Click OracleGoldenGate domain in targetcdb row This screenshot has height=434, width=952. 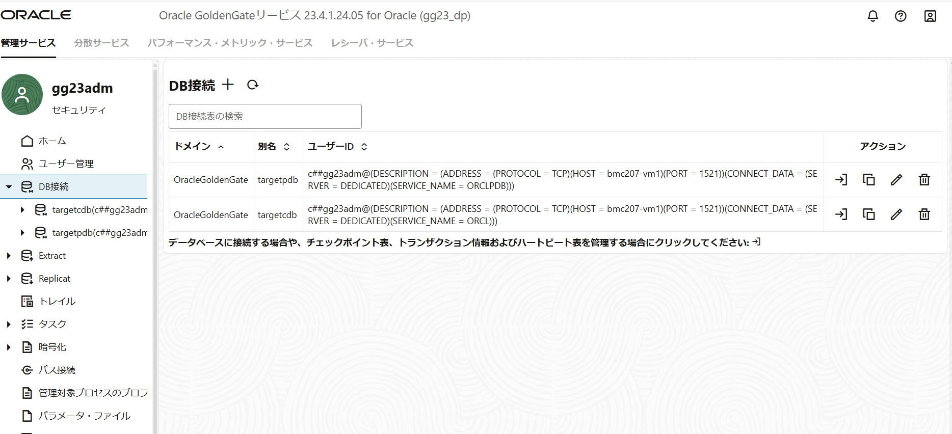[210, 215]
